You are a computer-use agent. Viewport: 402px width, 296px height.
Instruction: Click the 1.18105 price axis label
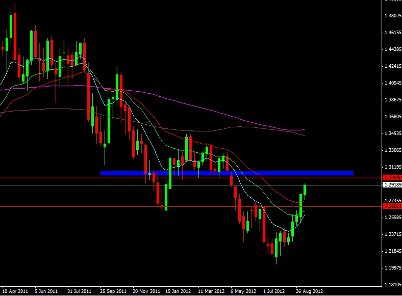(x=393, y=284)
